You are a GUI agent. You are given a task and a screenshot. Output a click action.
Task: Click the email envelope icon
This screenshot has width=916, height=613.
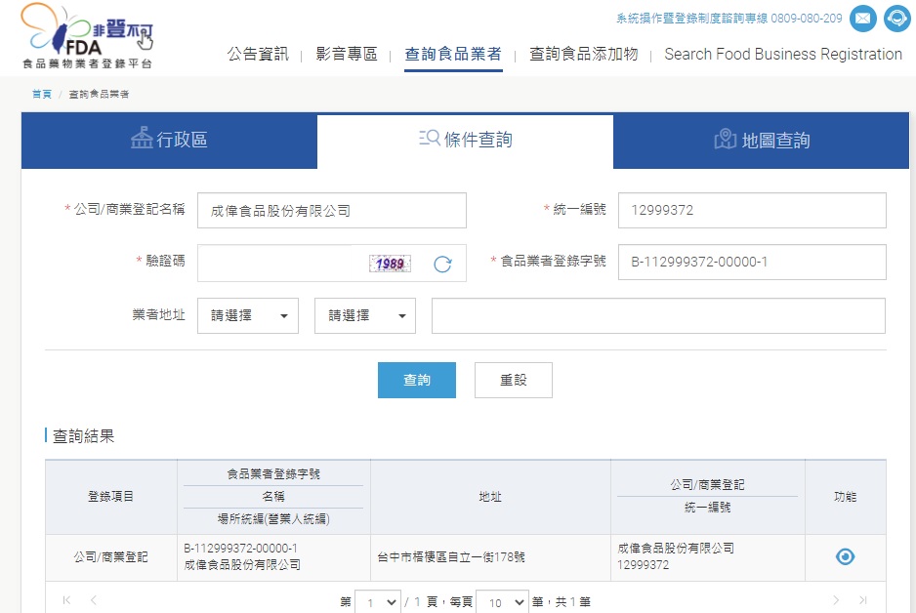(x=862, y=19)
